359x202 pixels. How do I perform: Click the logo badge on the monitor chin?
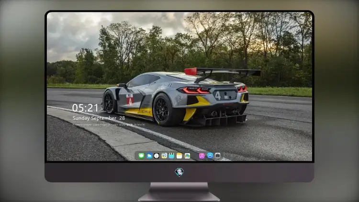(179, 172)
